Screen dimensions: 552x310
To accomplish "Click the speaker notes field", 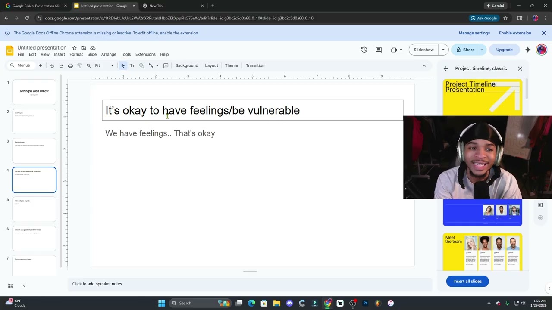I will coord(250,284).
